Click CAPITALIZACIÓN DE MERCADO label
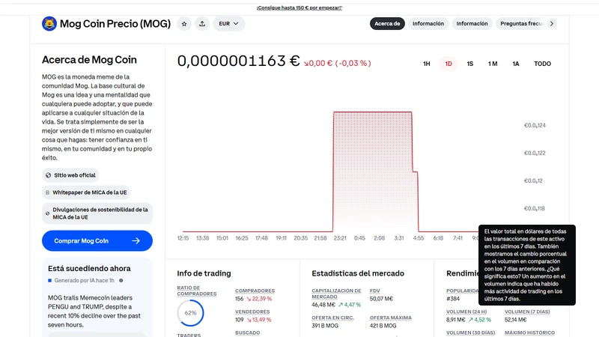The height and width of the screenshot is (337, 599). pyautogui.click(x=336, y=294)
